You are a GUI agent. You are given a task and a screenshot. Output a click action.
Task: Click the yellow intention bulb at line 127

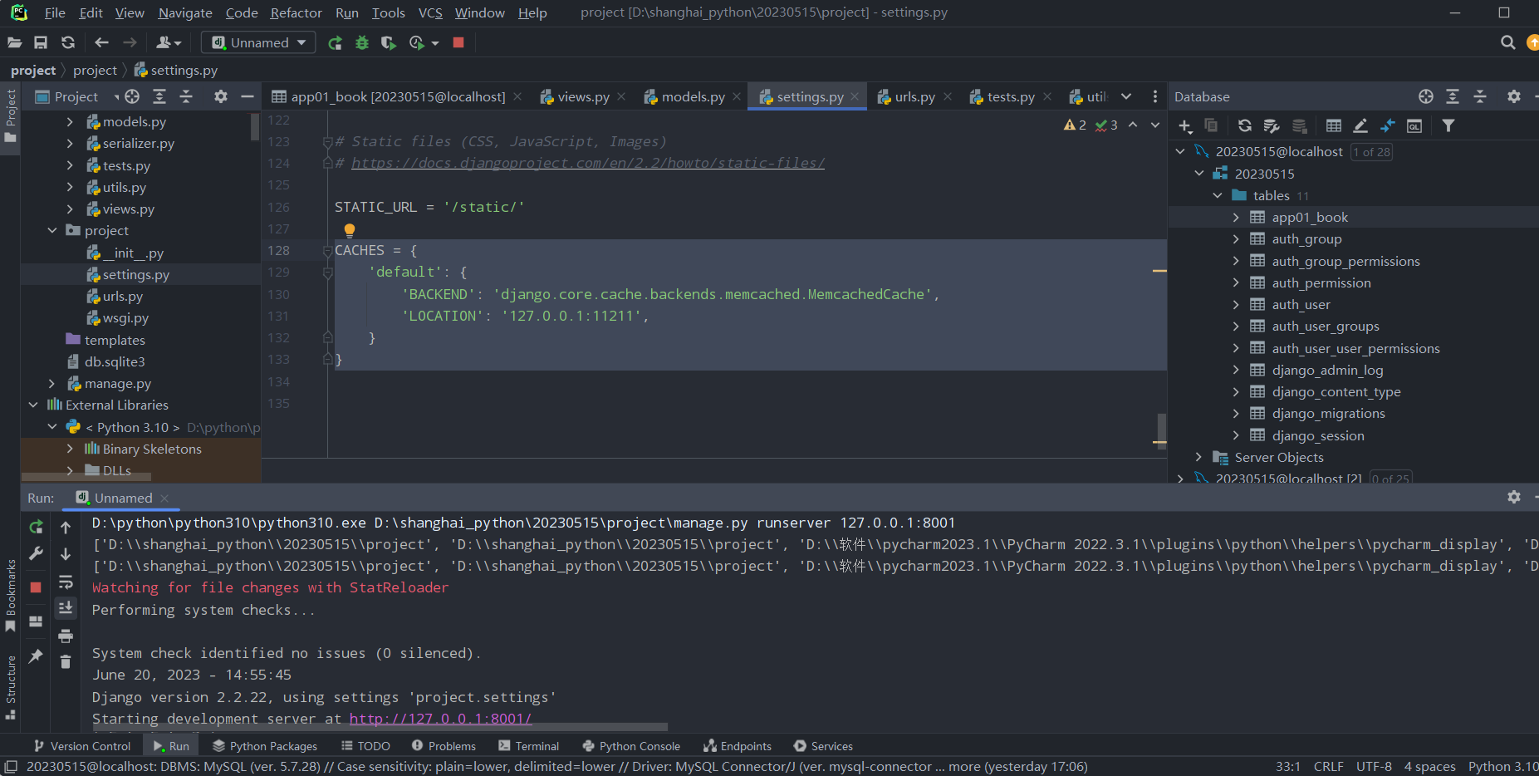coord(350,229)
